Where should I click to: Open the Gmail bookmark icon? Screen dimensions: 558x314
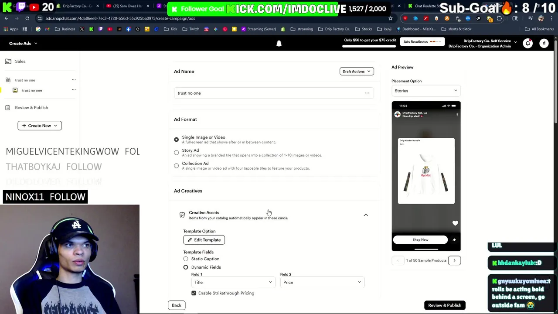(x=47, y=29)
